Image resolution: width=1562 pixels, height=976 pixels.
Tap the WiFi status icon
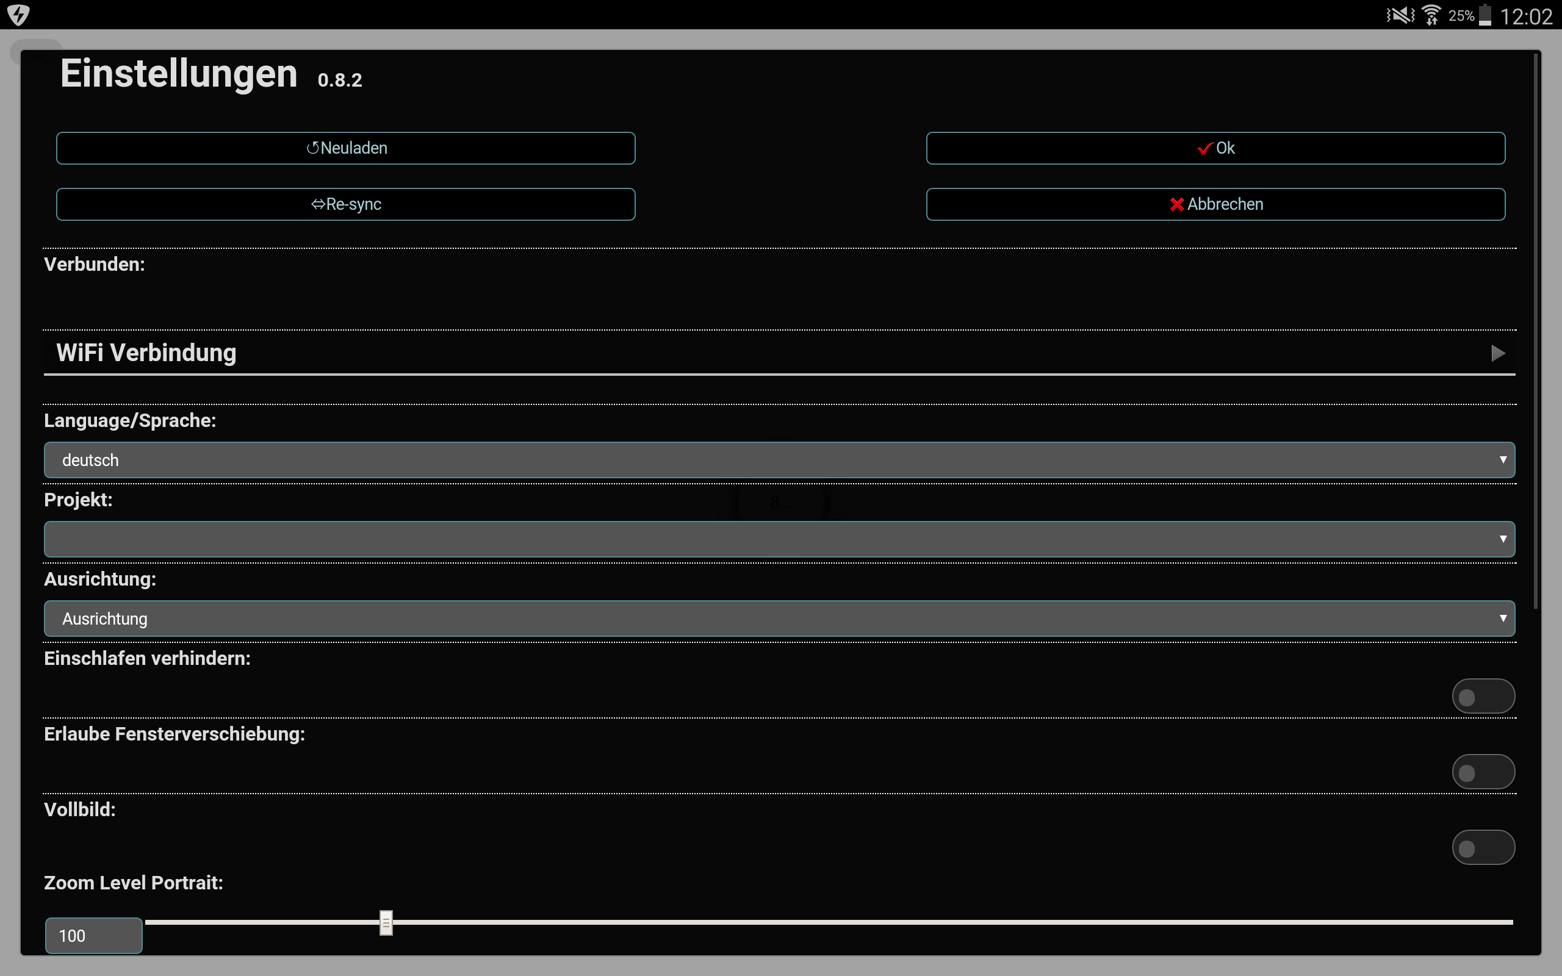click(1431, 14)
